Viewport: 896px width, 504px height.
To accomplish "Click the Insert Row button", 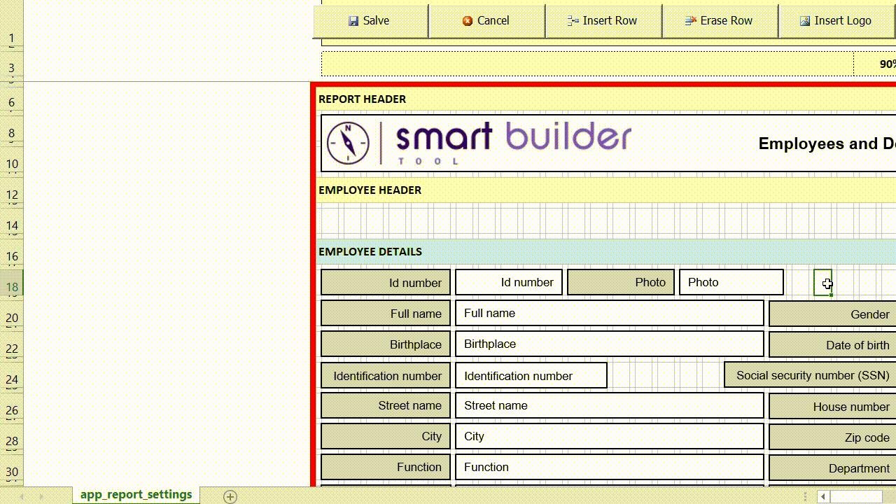I will [603, 21].
